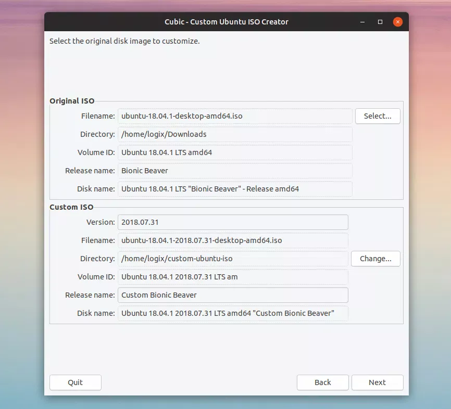Click the original Volume ID 'Ubuntu 18.04.1 LTS amd64' field
The height and width of the screenshot is (409, 451).
pos(235,152)
